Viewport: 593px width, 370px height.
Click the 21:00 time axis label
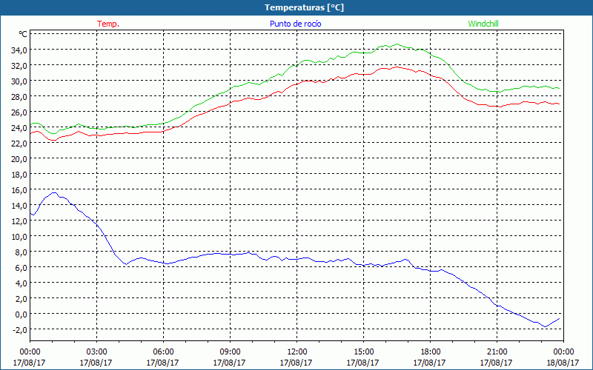pyautogui.click(x=497, y=352)
